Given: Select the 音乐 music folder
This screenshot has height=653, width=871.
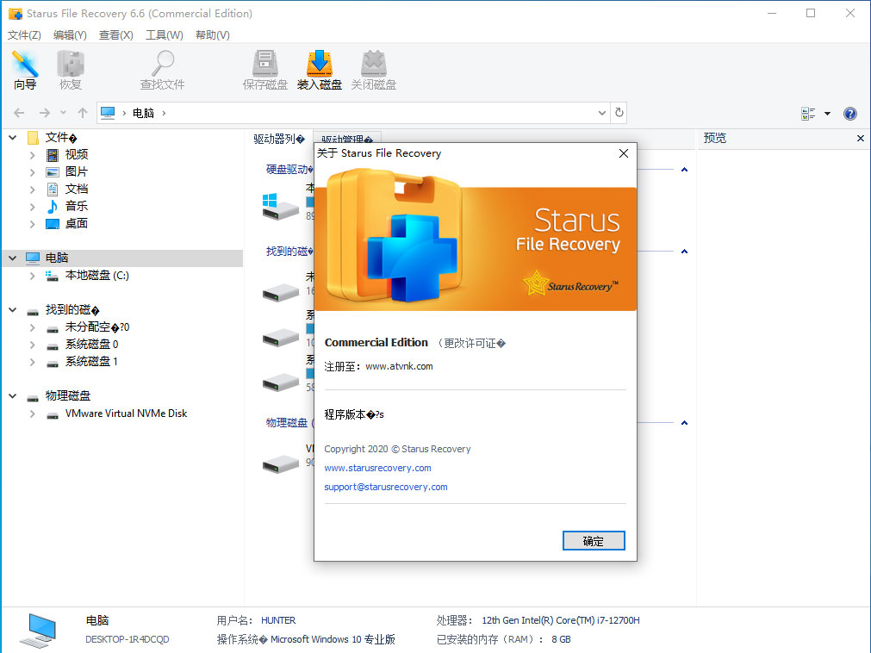Looking at the screenshot, I should click(76, 206).
